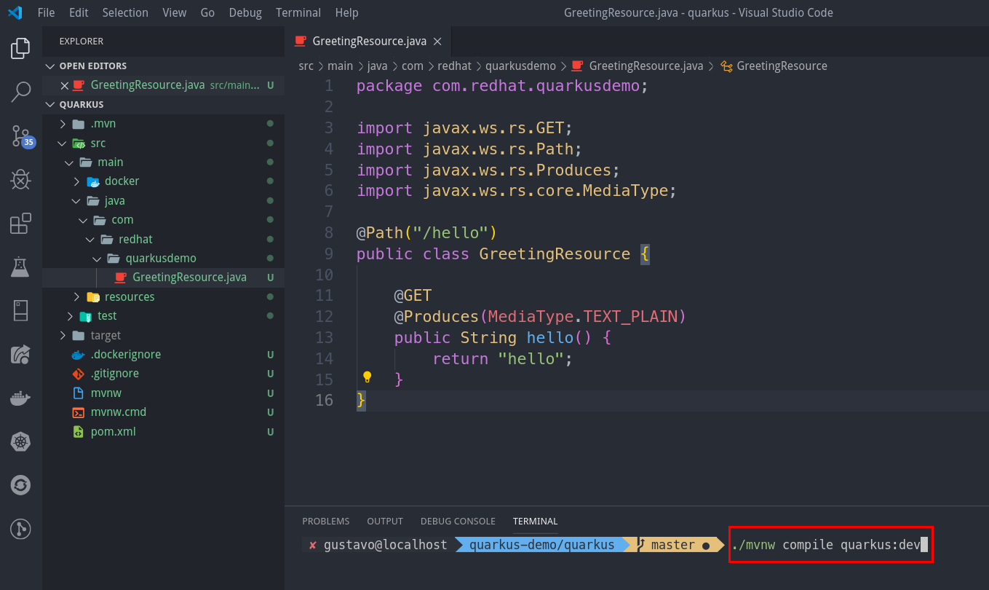Expand the resources folder
The width and height of the screenshot is (989, 590).
pos(76,297)
